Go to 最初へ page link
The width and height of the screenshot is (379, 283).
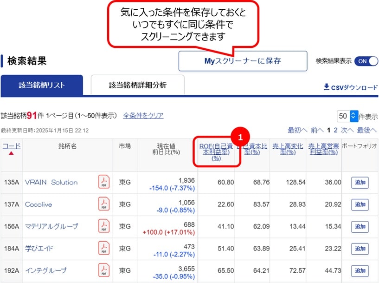click(297, 130)
